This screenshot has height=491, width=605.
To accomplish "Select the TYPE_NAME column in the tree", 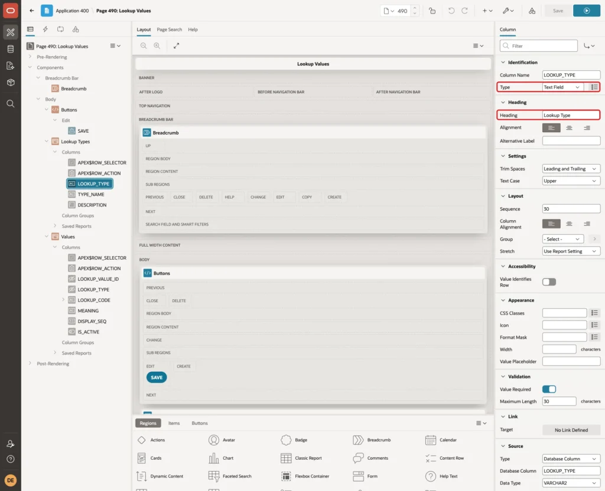I will tap(90, 195).
